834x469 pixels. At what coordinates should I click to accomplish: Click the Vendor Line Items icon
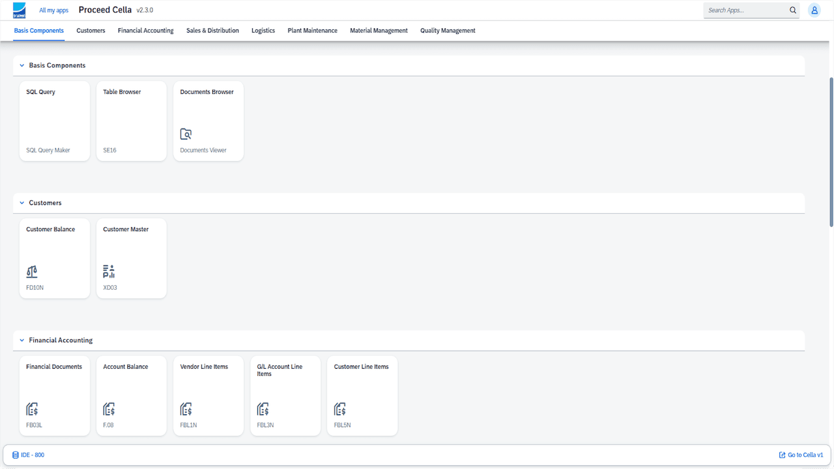186,409
